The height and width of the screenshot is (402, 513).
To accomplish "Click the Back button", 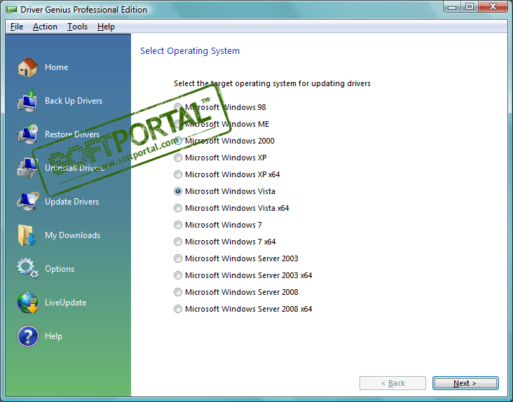I will click(x=392, y=383).
